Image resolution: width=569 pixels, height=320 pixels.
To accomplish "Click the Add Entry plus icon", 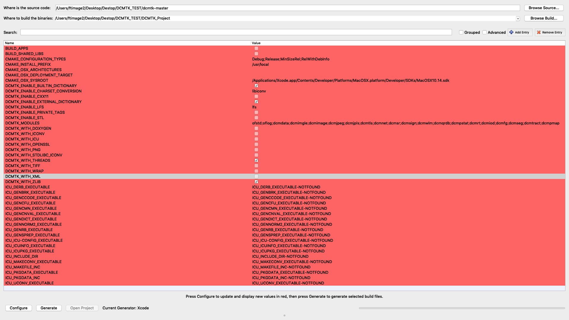I will point(511,32).
